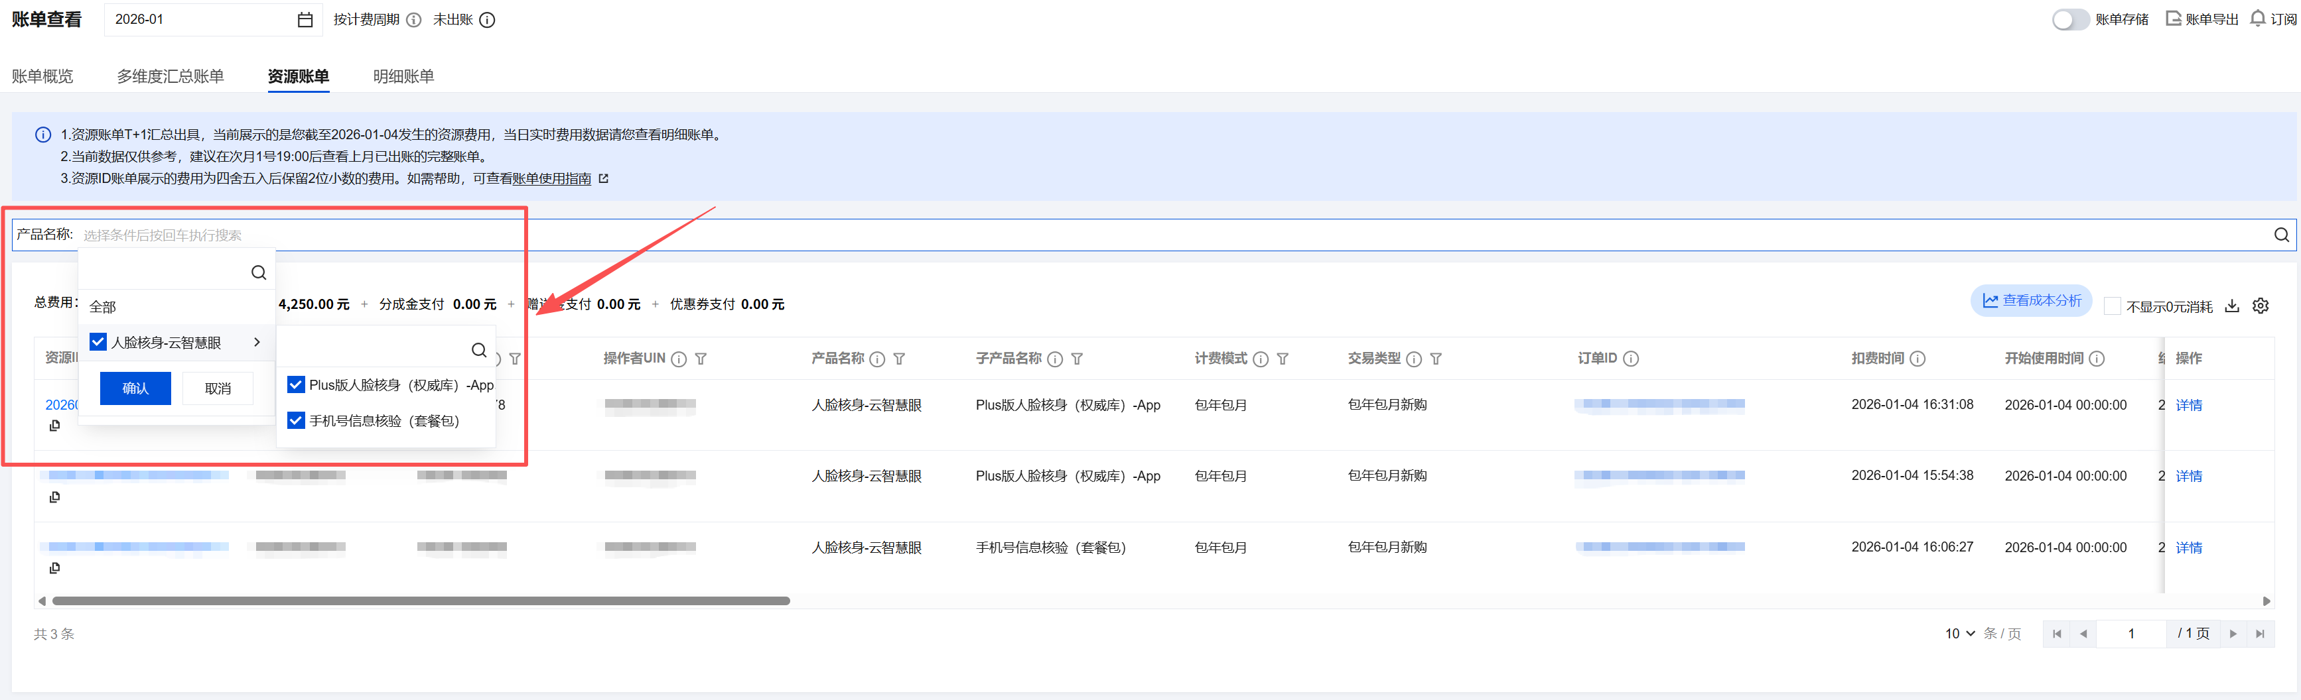The width and height of the screenshot is (2301, 700).
Task: Click the 共 3 条 total count text
Action: point(54,634)
